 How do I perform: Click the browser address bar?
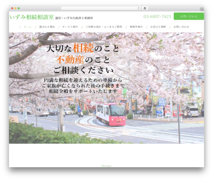101,9
